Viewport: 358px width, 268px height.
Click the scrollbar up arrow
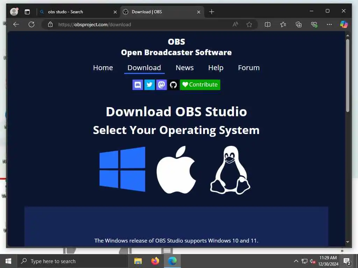348,36
